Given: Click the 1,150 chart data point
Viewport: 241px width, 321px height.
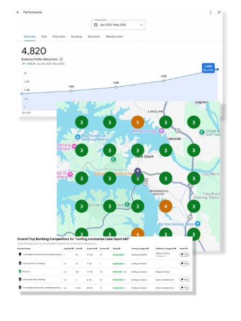Looking at the screenshot, I should point(22,94).
